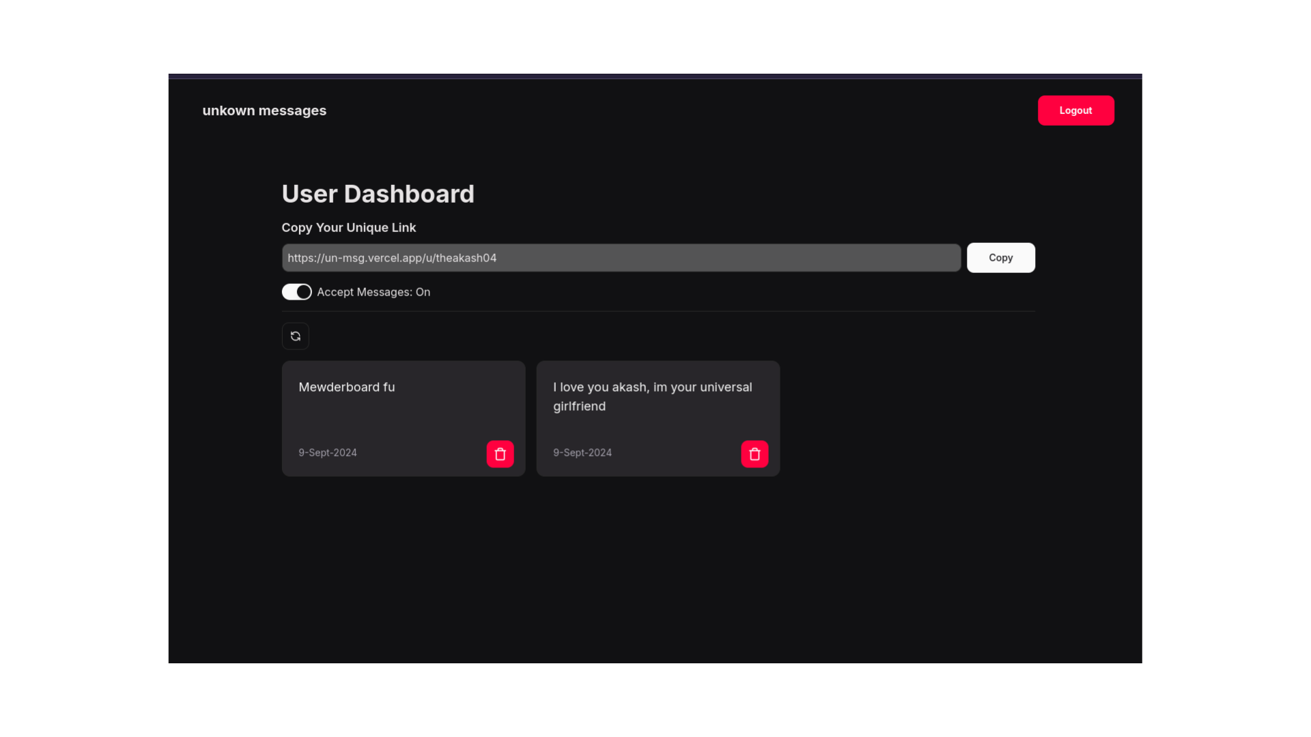Log out using the Logout button
Viewport: 1311px width, 737px height.
tap(1075, 111)
